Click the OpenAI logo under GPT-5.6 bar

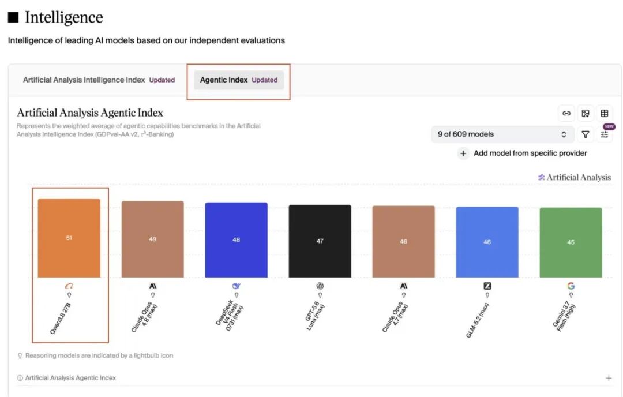click(320, 286)
